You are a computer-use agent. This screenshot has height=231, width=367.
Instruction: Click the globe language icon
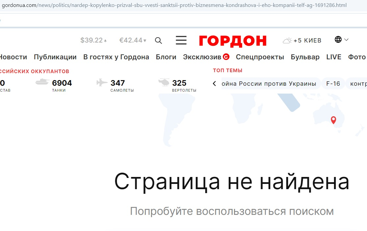338,40
